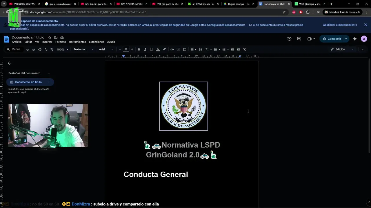Open the Meet video call icon

tap(311, 39)
